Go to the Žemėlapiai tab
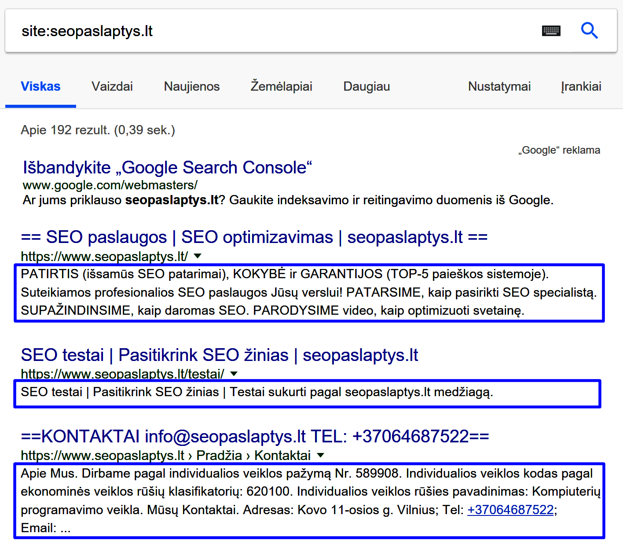The height and width of the screenshot is (552, 623). [x=282, y=86]
